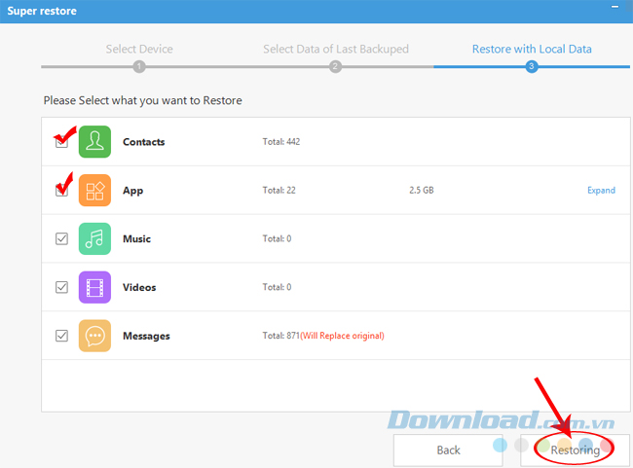The image size is (633, 468).
Task: Click step 1 circle marker
Action: click(139, 66)
